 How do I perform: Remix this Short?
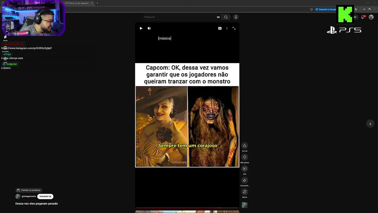(245, 192)
